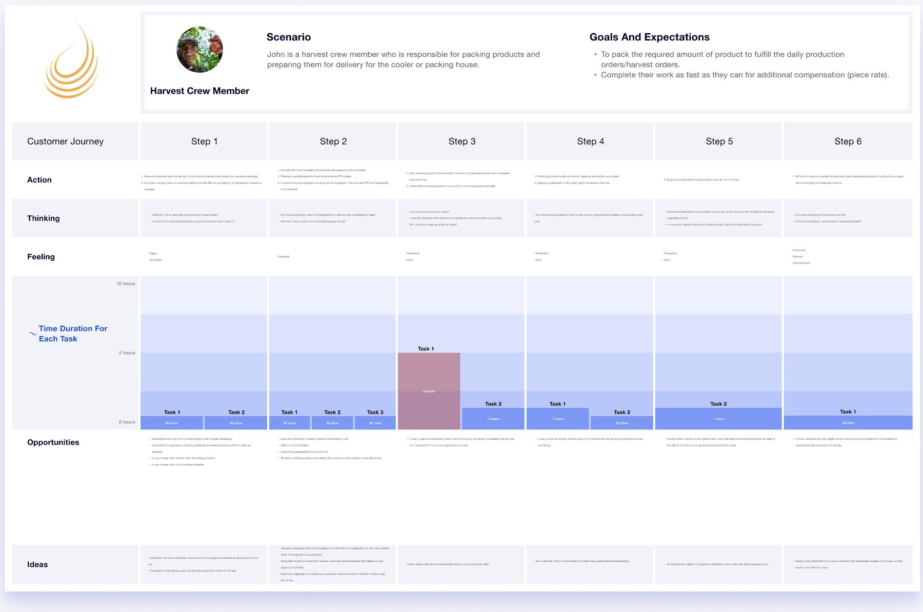Click the goal bullet "To pack the required amount"
The height and width of the screenshot is (612, 923).
723,59
